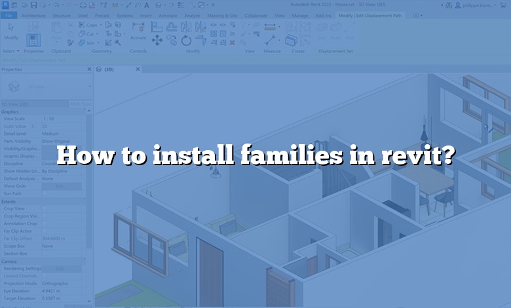Select the Rotate tool
Image resolution: width=511 pixels, height=308 pixels.
click(186, 41)
